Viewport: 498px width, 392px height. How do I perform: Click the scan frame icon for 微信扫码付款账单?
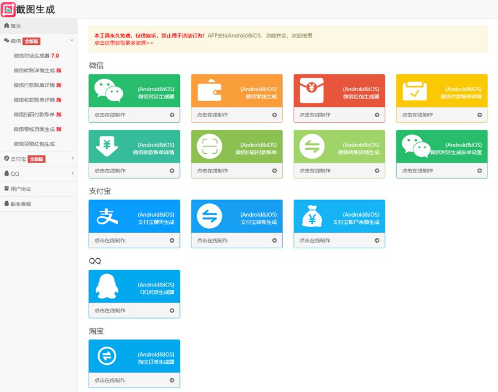coord(209,146)
